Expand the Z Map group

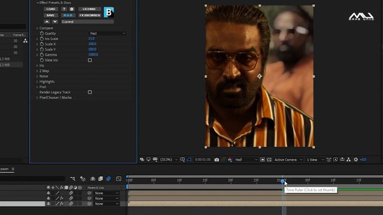coord(37,71)
